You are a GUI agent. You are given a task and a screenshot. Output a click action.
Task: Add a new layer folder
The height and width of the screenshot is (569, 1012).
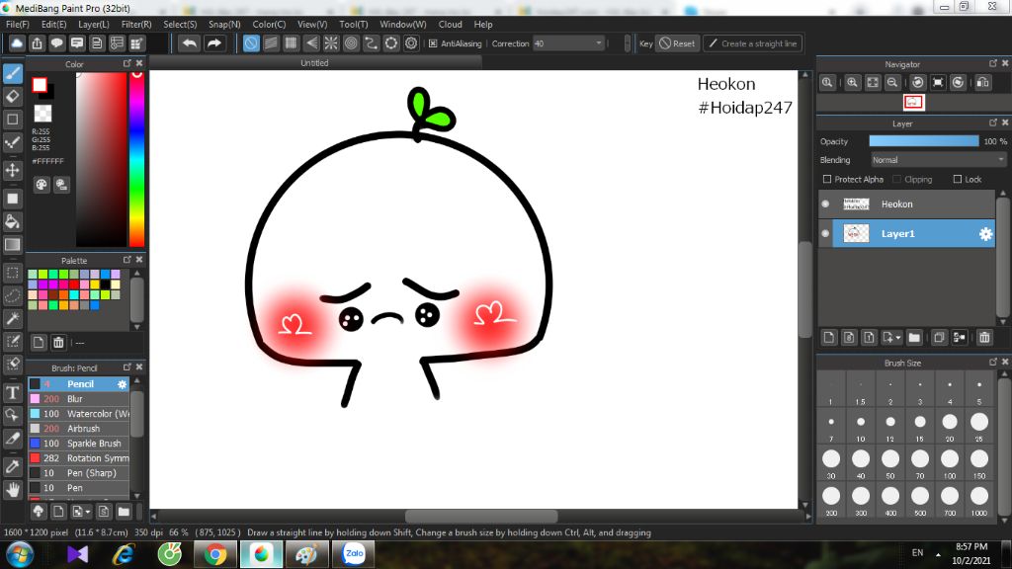click(914, 338)
